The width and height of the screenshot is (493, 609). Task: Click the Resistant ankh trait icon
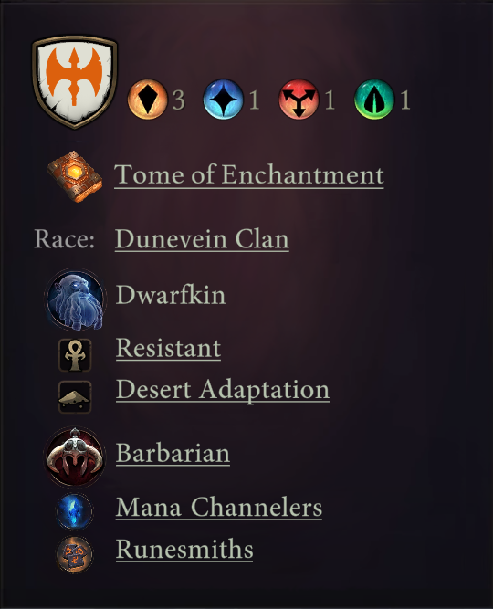click(x=75, y=355)
